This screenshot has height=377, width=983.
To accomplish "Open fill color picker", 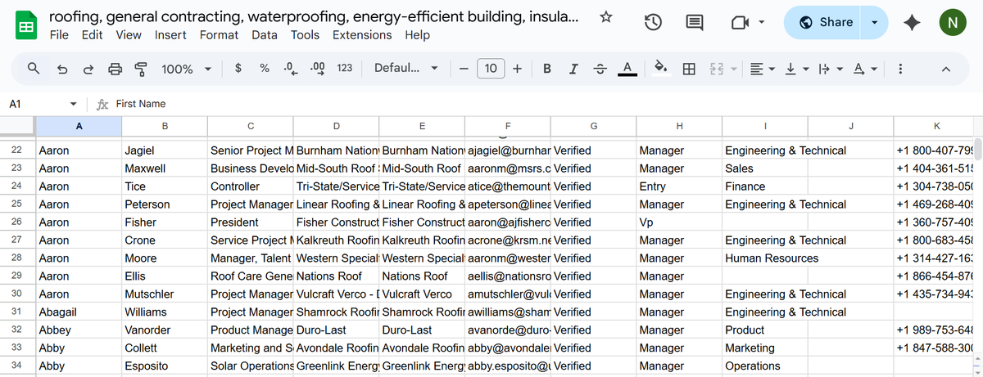I will tap(660, 69).
